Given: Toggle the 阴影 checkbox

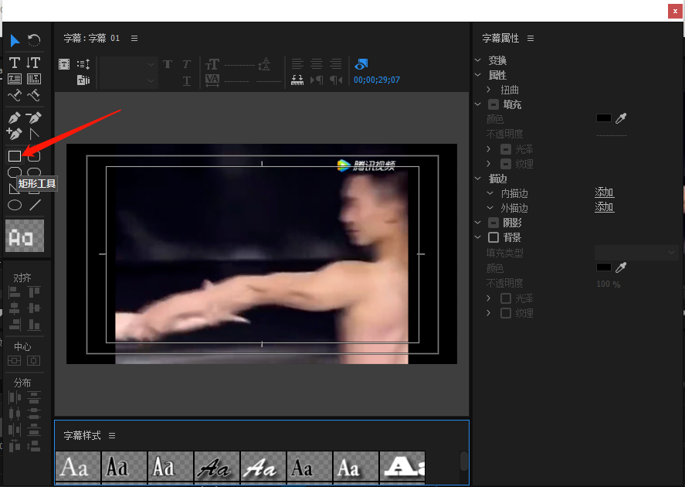Looking at the screenshot, I should click(x=493, y=223).
